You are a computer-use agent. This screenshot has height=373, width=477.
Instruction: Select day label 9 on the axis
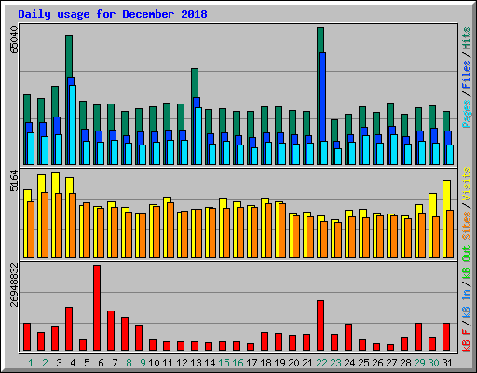coord(143,363)
